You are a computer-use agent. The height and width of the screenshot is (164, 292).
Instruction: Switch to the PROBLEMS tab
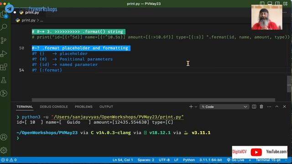pyautogui.click(x=83, y=107)
